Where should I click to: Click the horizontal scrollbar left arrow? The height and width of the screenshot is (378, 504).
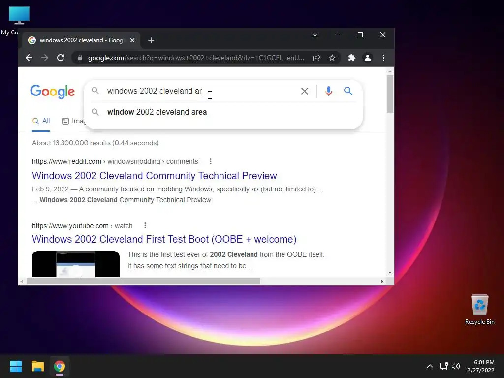point(22,282)
